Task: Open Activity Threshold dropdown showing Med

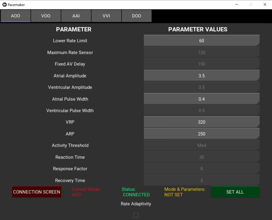Action: coord(202,145)
